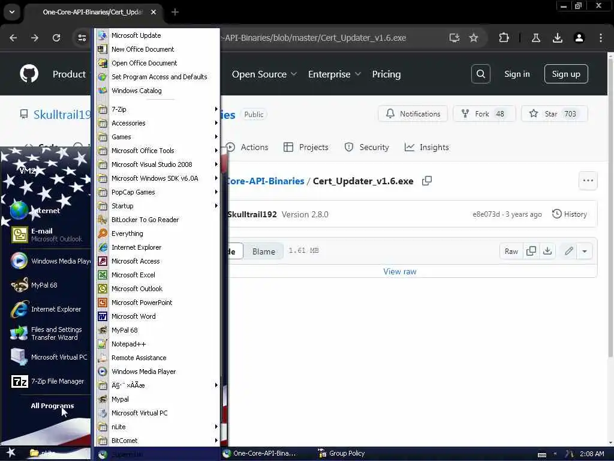The image size is (614, 461).
Task: Click the Microsoft Access icon
Action: pos(103,261)
